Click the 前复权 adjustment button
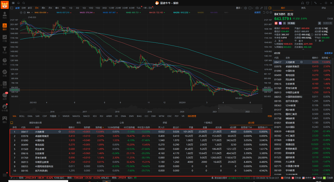This screenshot has height=182, width=334. pos(258,12)
